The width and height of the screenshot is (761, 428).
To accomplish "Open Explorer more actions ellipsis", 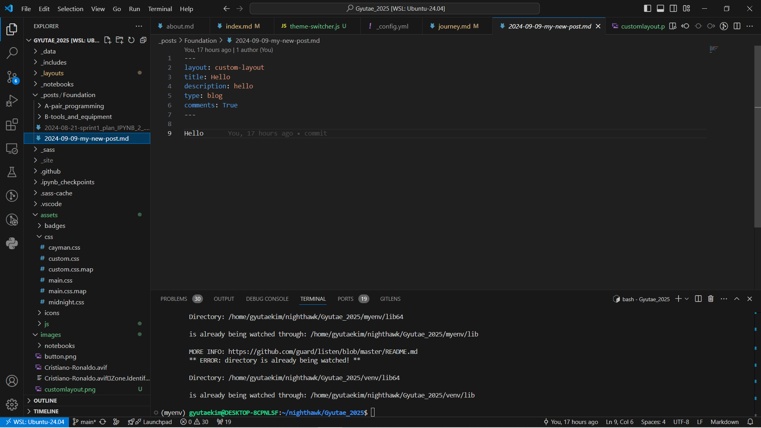I will [x=139, y=26].
